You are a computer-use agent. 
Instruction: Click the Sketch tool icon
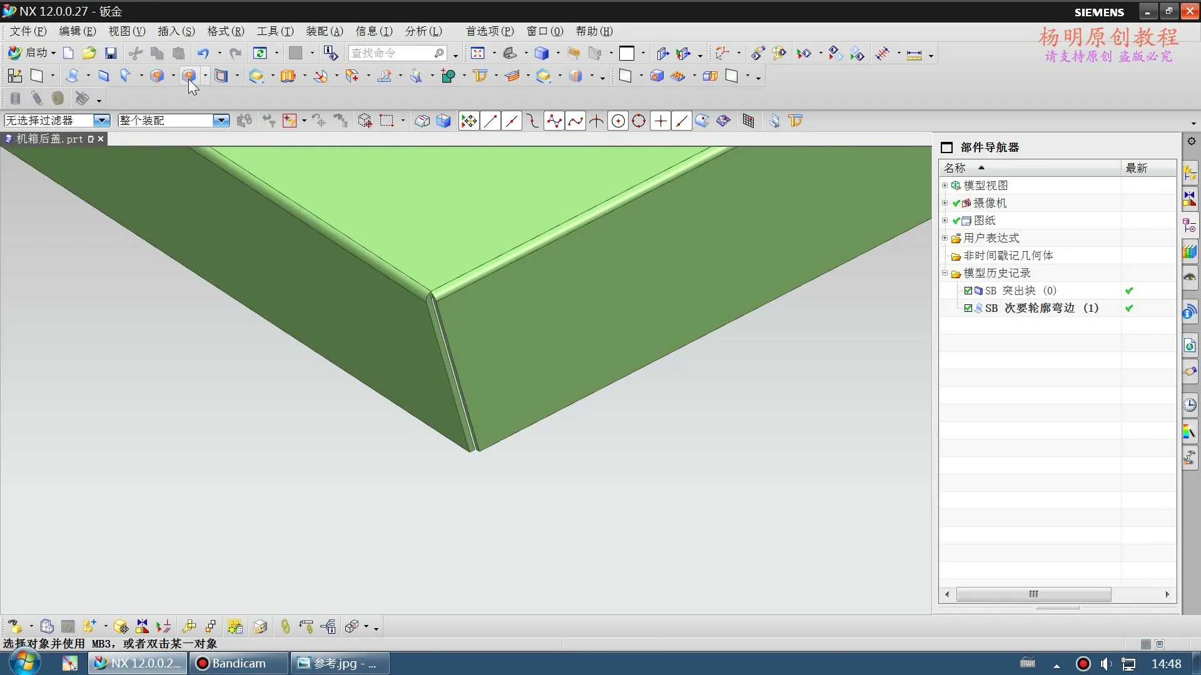tap(14, 76)
